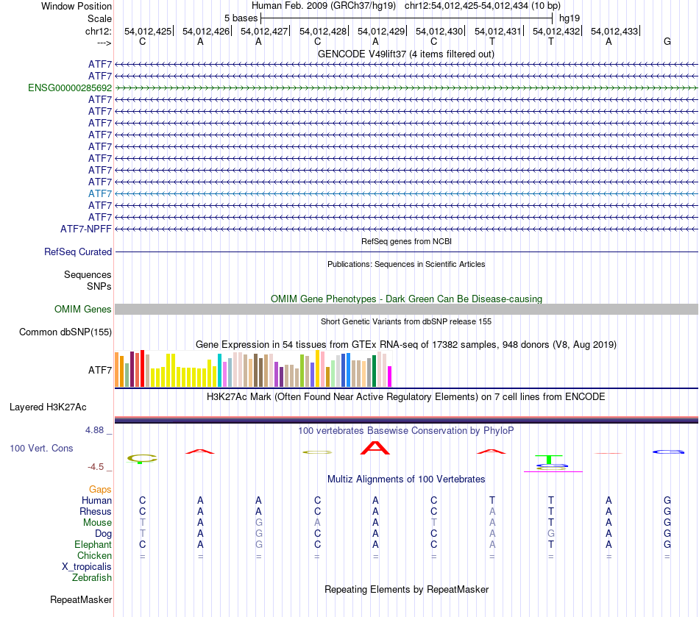Viewport: 699px width, 617px height.
Task: Click the hg19 label by scale bar
Action: pos(570,18)
